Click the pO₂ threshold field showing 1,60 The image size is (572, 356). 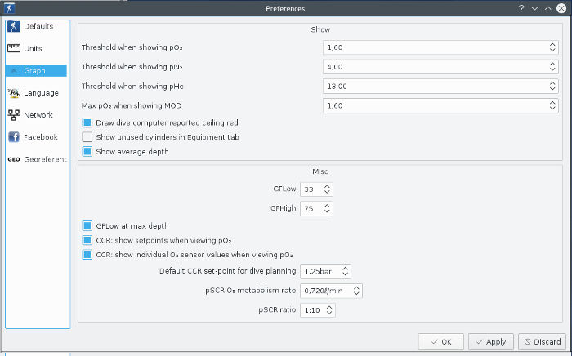point(440,47)
